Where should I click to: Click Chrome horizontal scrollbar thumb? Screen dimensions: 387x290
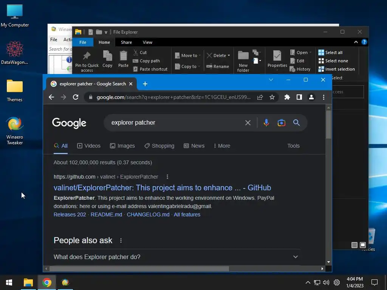click(x=139, y=268)
